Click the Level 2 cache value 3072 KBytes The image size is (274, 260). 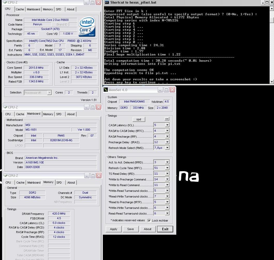tap(84, 77)
